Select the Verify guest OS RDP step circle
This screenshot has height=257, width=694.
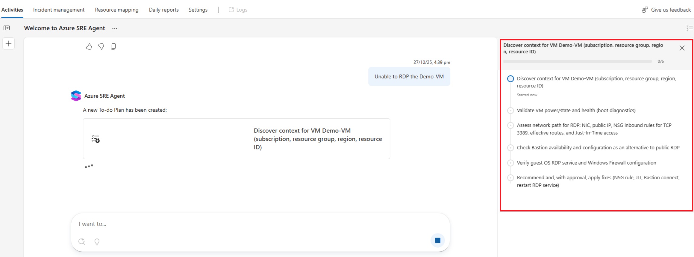tap(511, 163)
